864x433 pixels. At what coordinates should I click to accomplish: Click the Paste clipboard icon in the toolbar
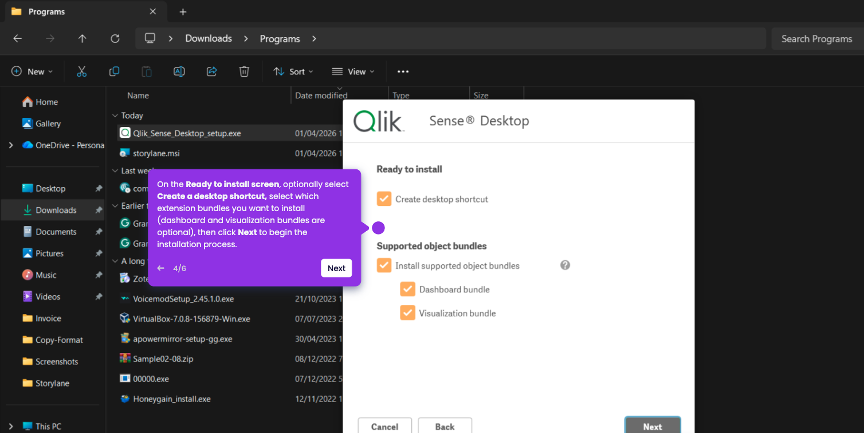(x=147, y=71)
